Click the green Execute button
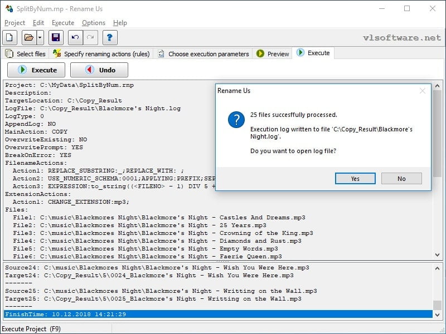The image size is (446, 334). tap(36, 70)
